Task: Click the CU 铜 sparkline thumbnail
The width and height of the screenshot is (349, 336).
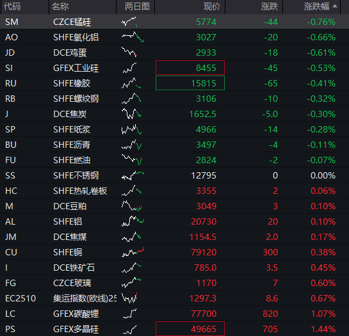Action: coord(133,252)
